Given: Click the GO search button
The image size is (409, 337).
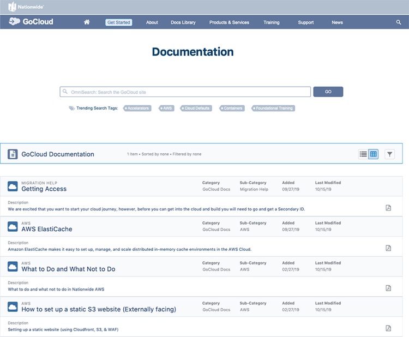Looking at the screenshot, I should (328, 92).
